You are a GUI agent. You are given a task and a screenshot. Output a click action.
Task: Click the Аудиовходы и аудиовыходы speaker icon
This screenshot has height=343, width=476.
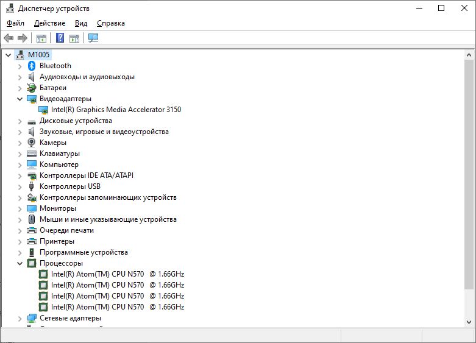(x=31, y=77)
